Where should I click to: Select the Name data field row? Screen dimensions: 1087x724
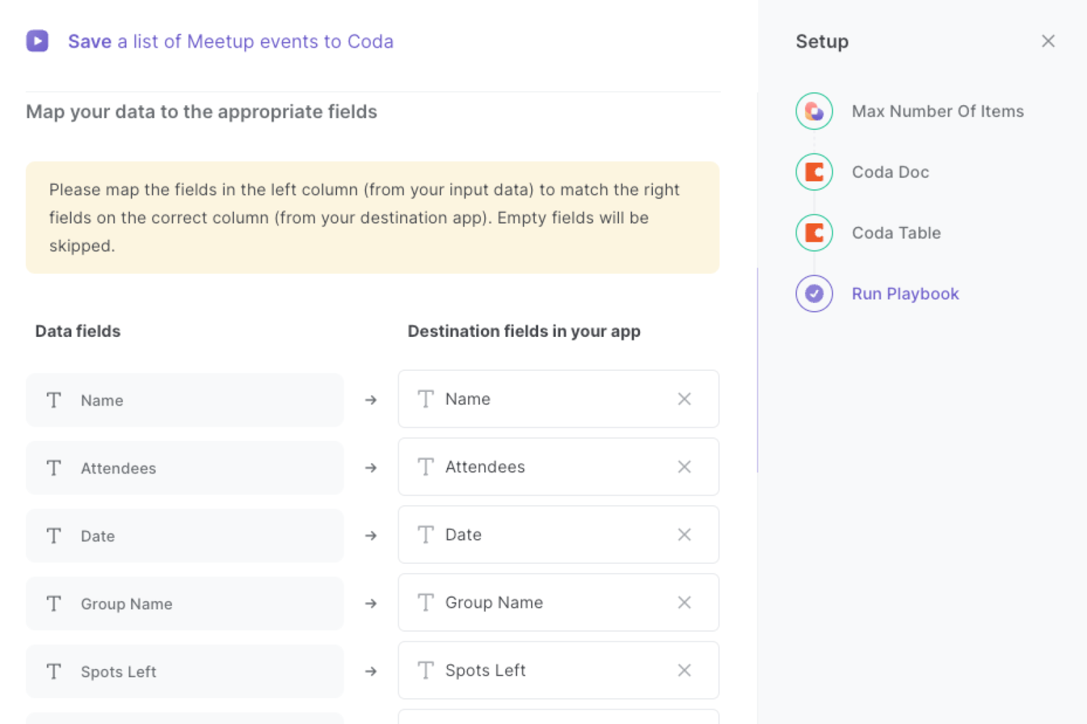coord(185,400)
